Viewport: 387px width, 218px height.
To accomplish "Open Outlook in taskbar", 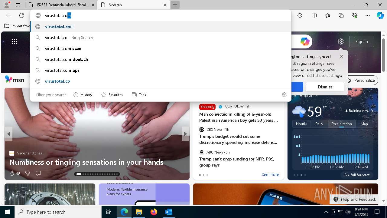I will pyautogui.click(x=168, y=212).
